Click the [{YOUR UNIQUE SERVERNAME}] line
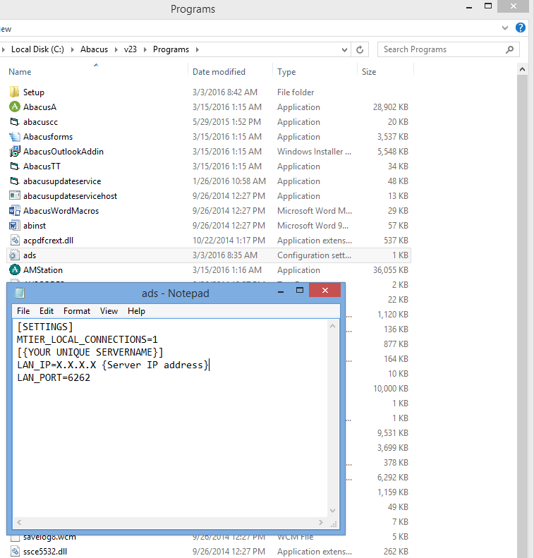This screenshot has height=558, width=534. 90,352
